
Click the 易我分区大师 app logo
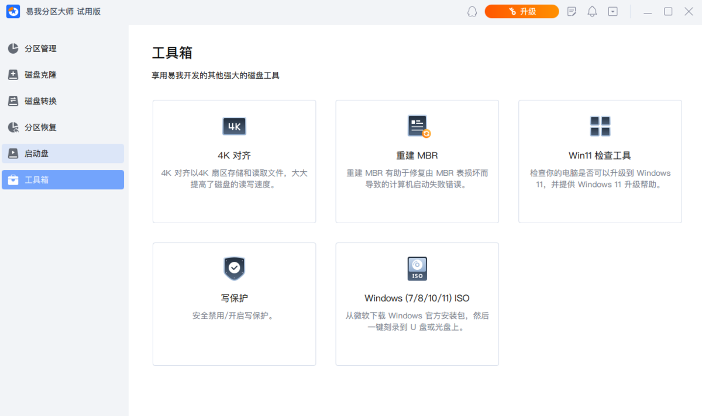[13, 11]
